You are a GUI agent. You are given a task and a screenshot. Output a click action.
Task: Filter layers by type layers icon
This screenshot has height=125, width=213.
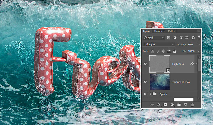click(x=181, y=38)
